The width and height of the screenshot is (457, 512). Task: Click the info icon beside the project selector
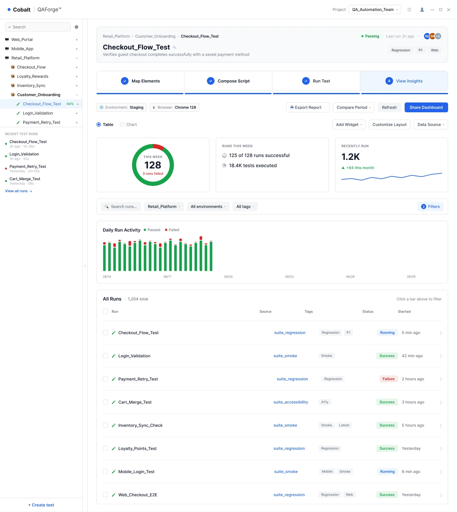click(x=409, y=10)
